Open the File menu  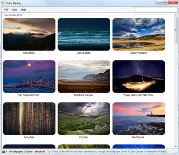6,9
